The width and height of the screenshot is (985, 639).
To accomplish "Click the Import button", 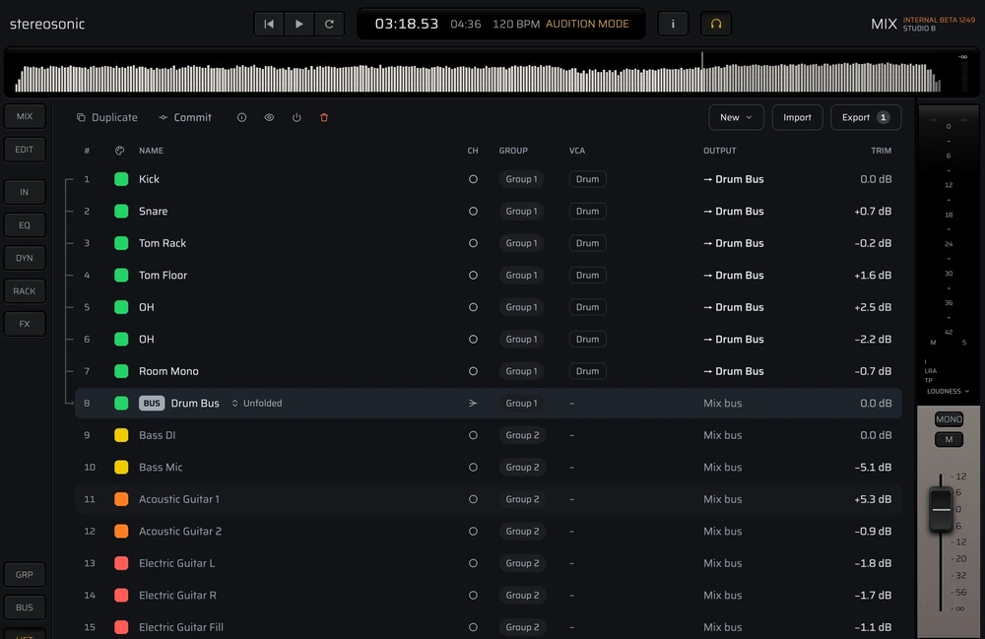I will 797,117.
